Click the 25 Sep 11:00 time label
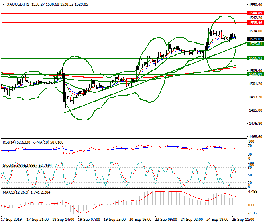 coord(243,220)
